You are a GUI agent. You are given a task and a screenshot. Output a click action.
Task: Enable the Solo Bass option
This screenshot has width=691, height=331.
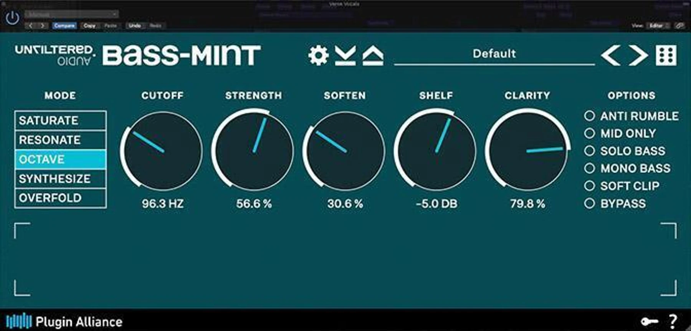coord(589,151)
